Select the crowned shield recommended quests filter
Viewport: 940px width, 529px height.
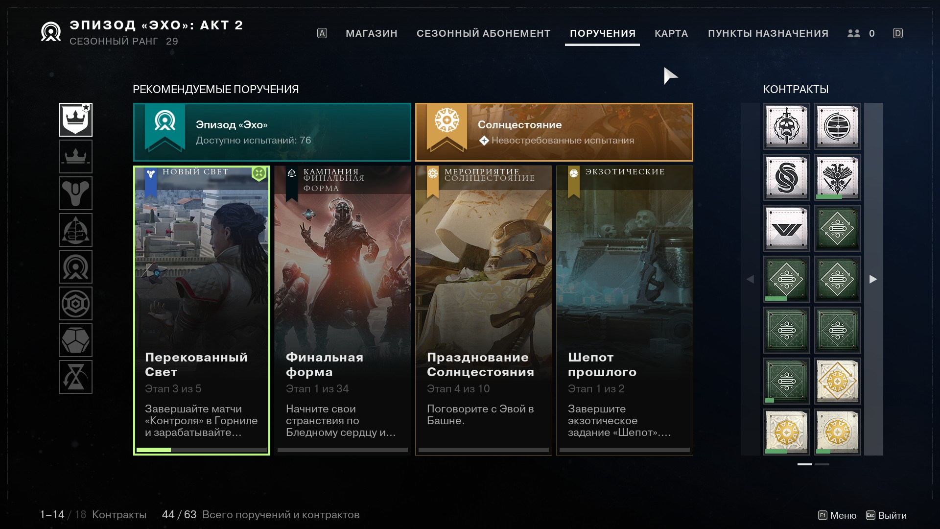[75, 120]
